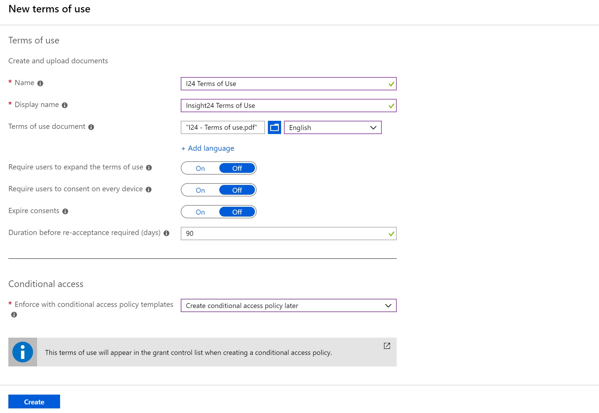Click the 'Duration before re-acceptance required (days)' label
The image size is (599, 413).
coord(85,233)
